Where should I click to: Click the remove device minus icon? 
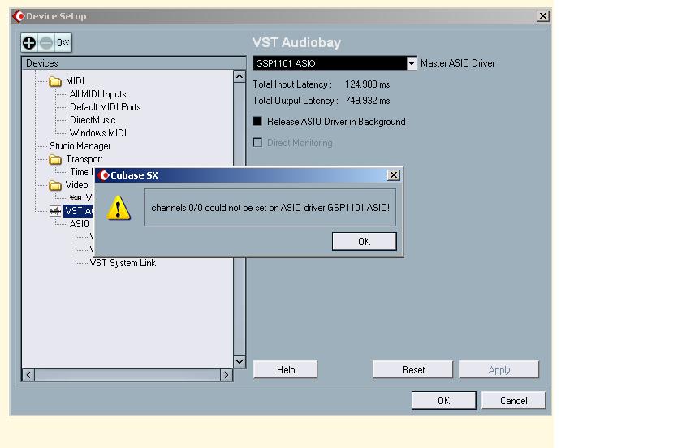(46, 43)
